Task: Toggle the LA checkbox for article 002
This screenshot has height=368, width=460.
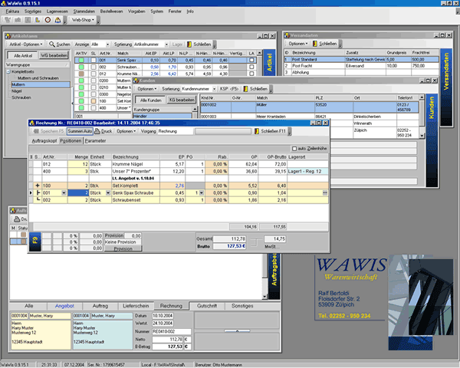Action: click(251, 67)
